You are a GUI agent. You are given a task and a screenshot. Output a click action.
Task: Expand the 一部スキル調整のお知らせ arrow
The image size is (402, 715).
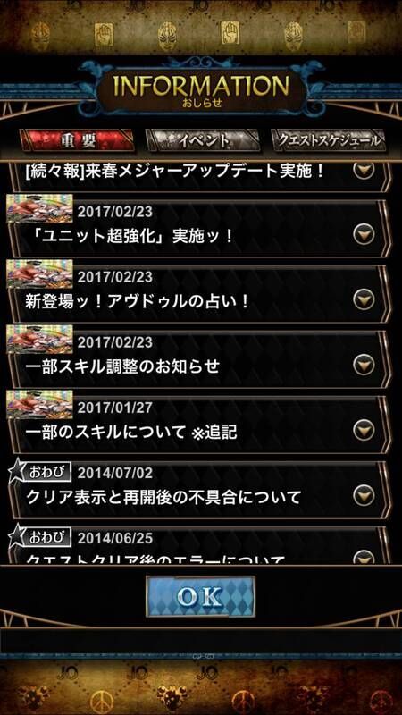tap(364, 366)
